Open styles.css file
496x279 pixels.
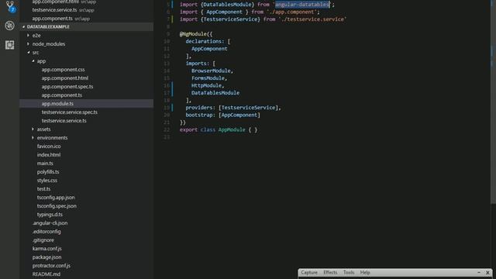[46, 181]
